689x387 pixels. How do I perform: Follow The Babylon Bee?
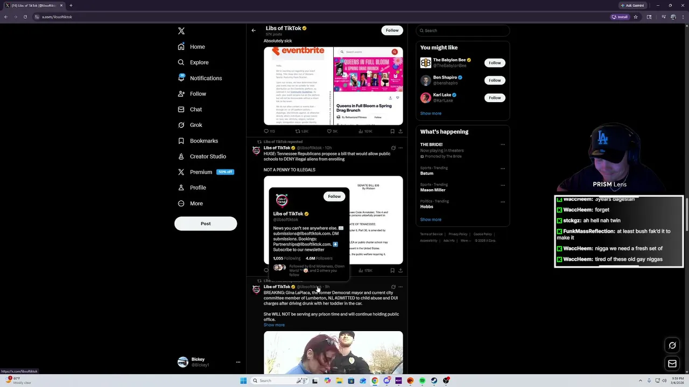click(495, 63)
